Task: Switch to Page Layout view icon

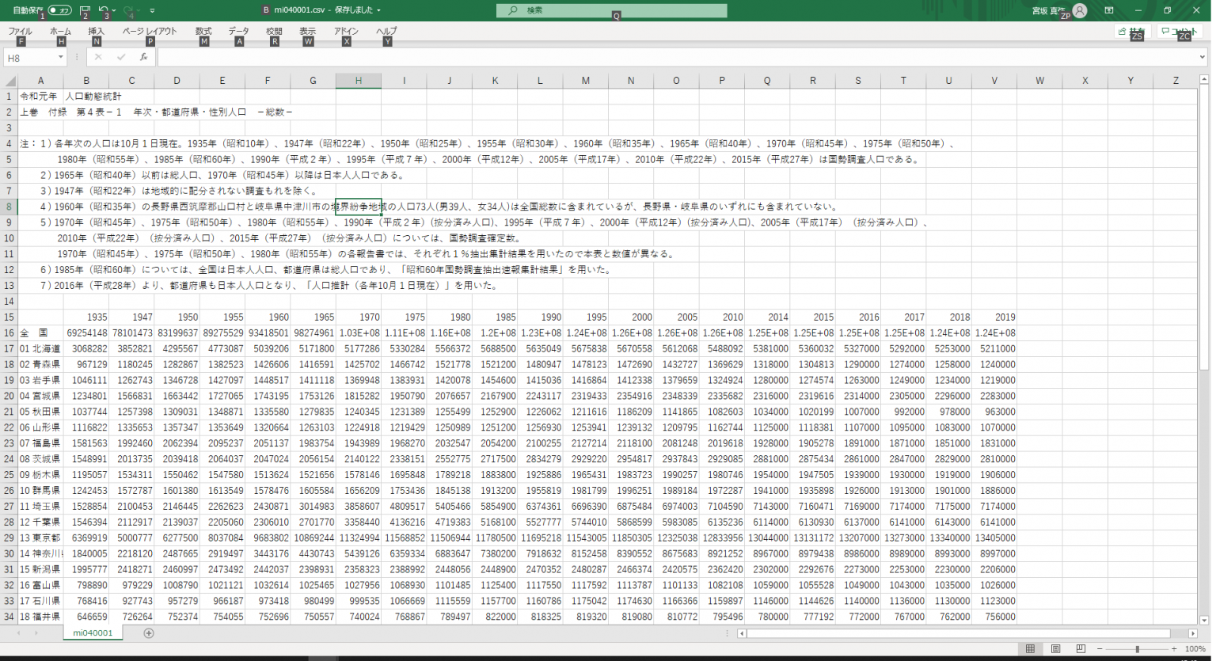Action: pyautogui.click(x=1055, y=649)
